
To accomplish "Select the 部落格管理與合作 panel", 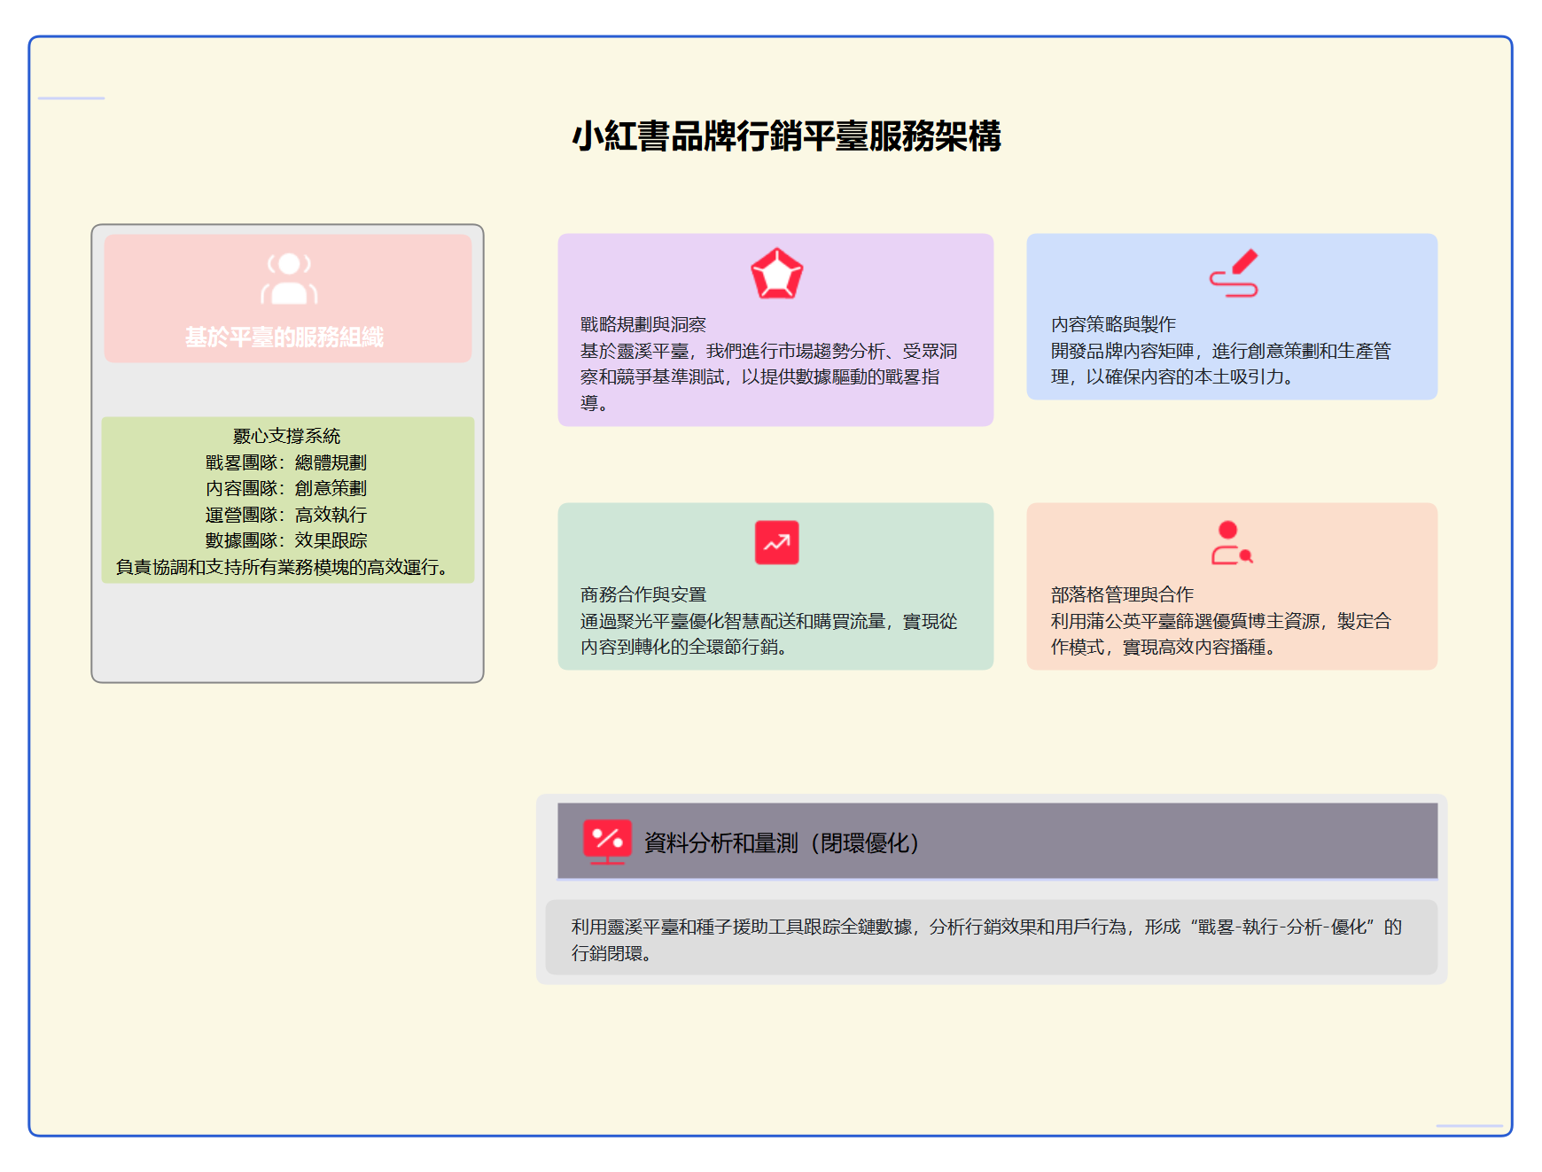I will [1232, 585].
